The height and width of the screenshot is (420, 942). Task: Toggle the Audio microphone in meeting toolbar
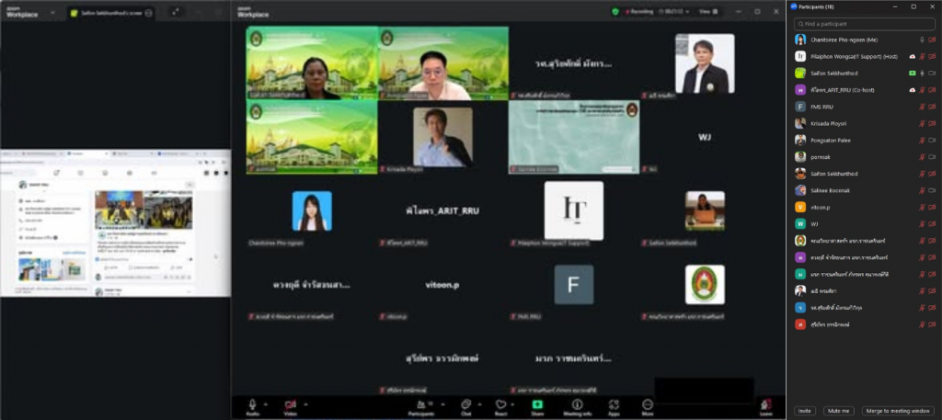click(252, 404)
